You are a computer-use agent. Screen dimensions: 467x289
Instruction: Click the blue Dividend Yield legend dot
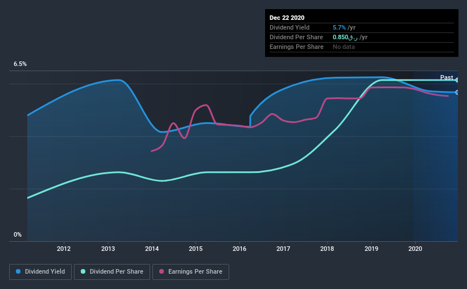[x=18, y=271]
